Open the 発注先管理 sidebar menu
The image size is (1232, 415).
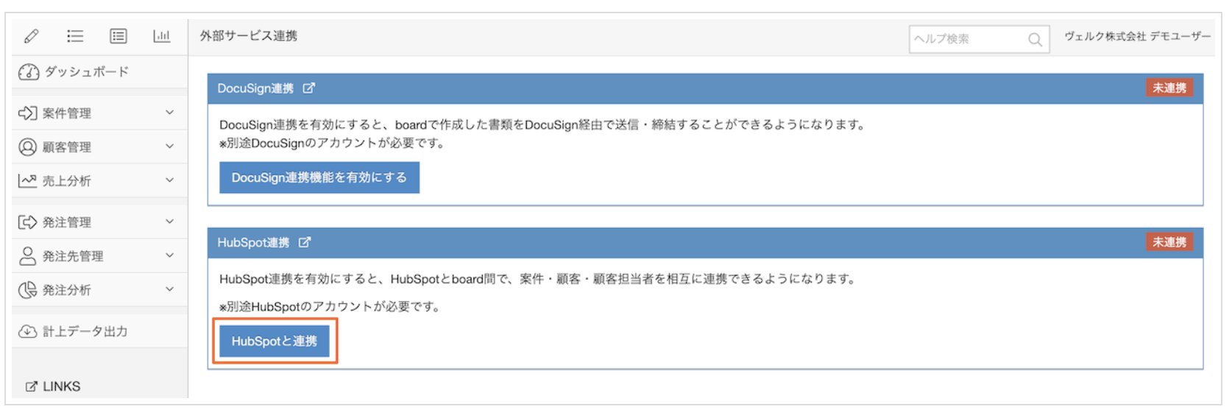72,256
